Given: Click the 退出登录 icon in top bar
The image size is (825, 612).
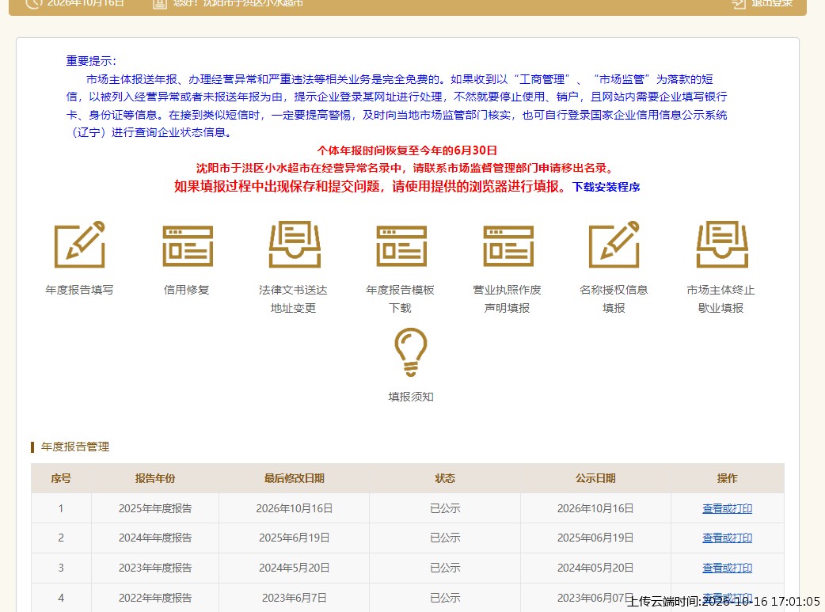Looking at the screenshot, I should (739, 4).
